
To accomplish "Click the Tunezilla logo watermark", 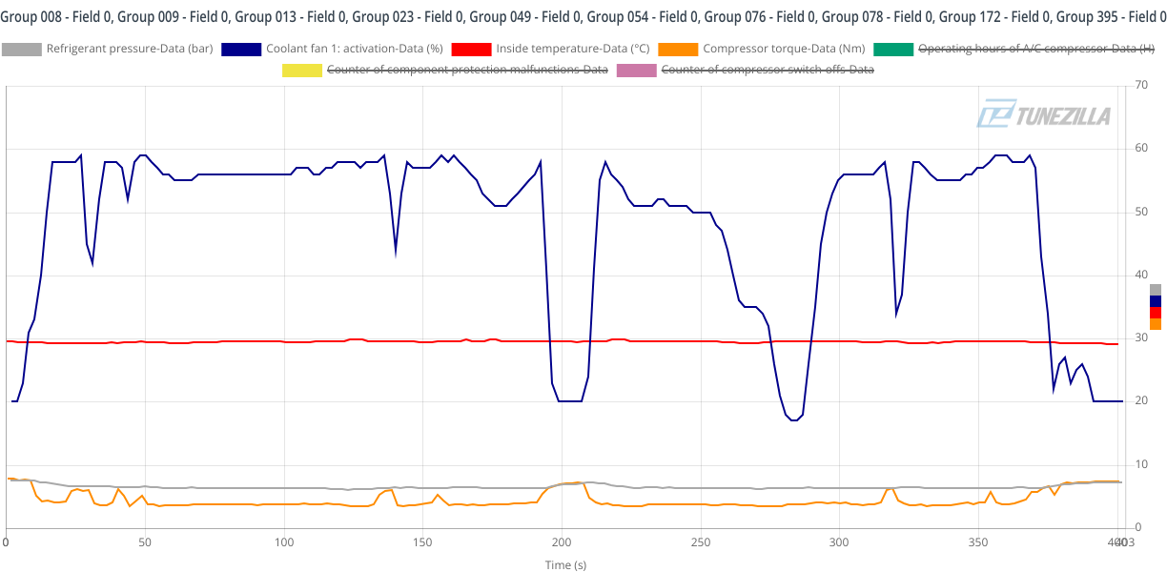I will pyautogui.click(x=1043, y=115).
